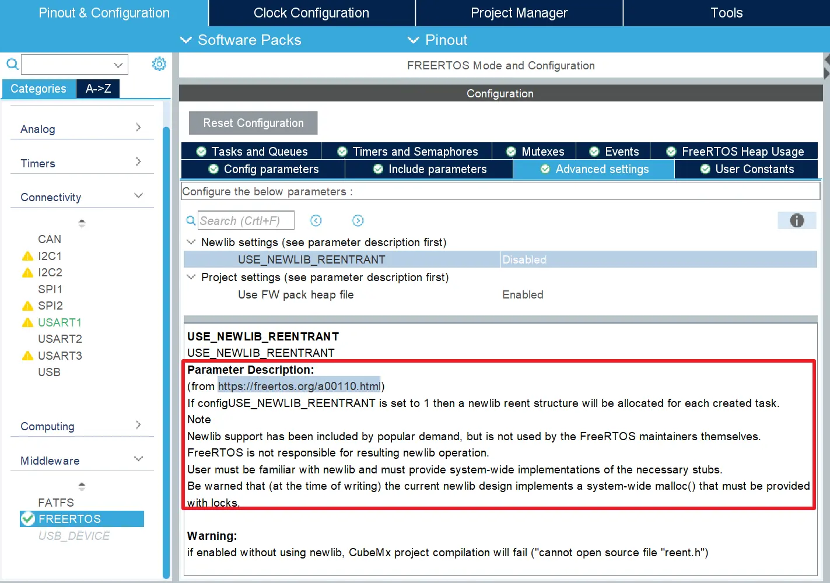
Task: Select the FATFS middleware
Action: tap(56, 503)
